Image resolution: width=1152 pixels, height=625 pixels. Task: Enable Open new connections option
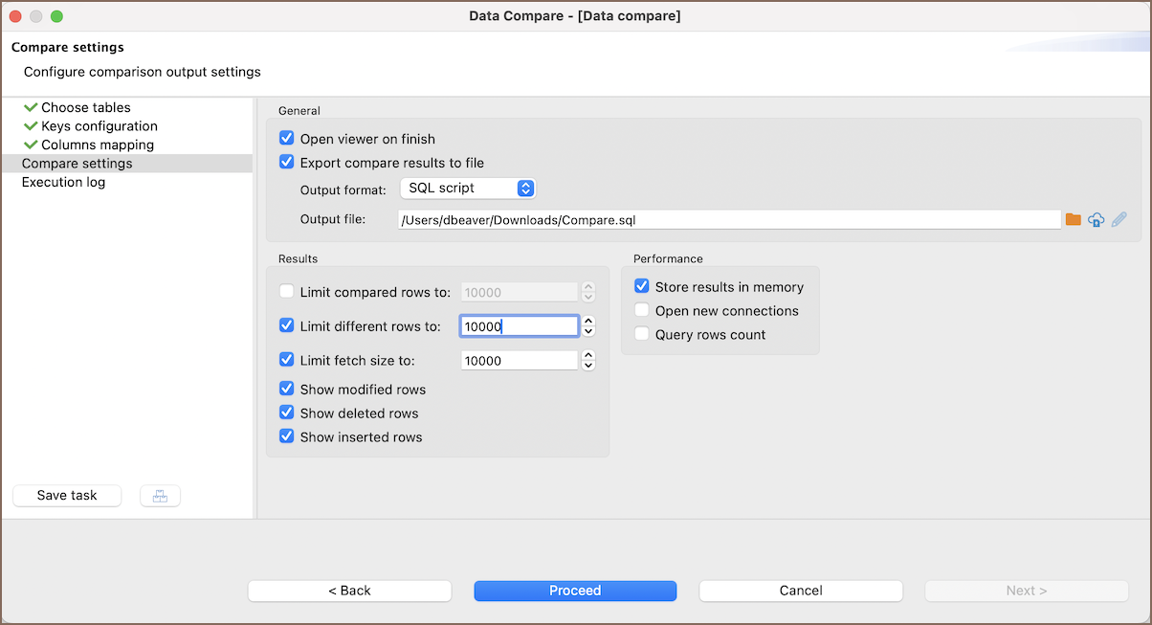(x=641, y=311)
